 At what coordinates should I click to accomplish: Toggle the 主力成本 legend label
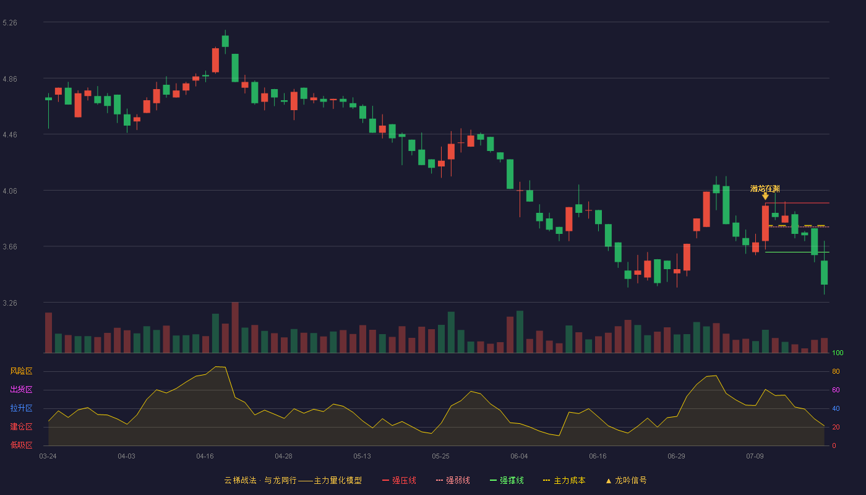tap(569, 481)
